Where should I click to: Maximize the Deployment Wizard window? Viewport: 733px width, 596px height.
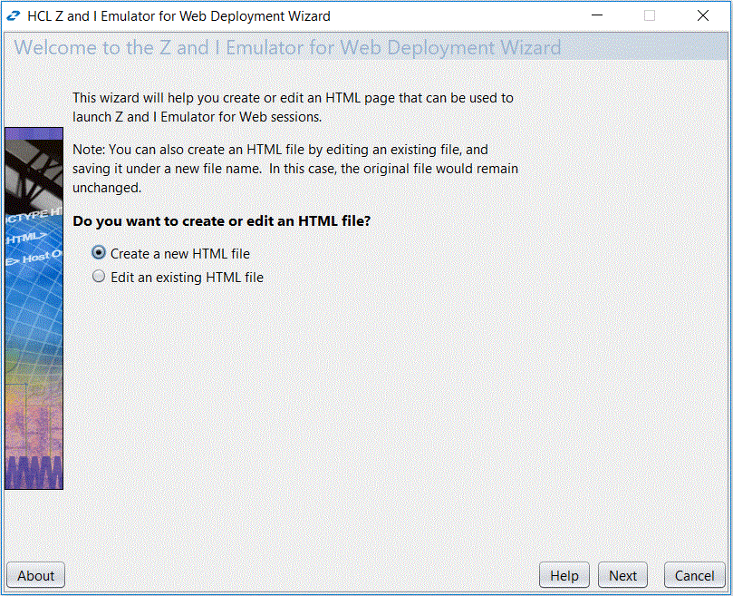click(x=647, y=15)
